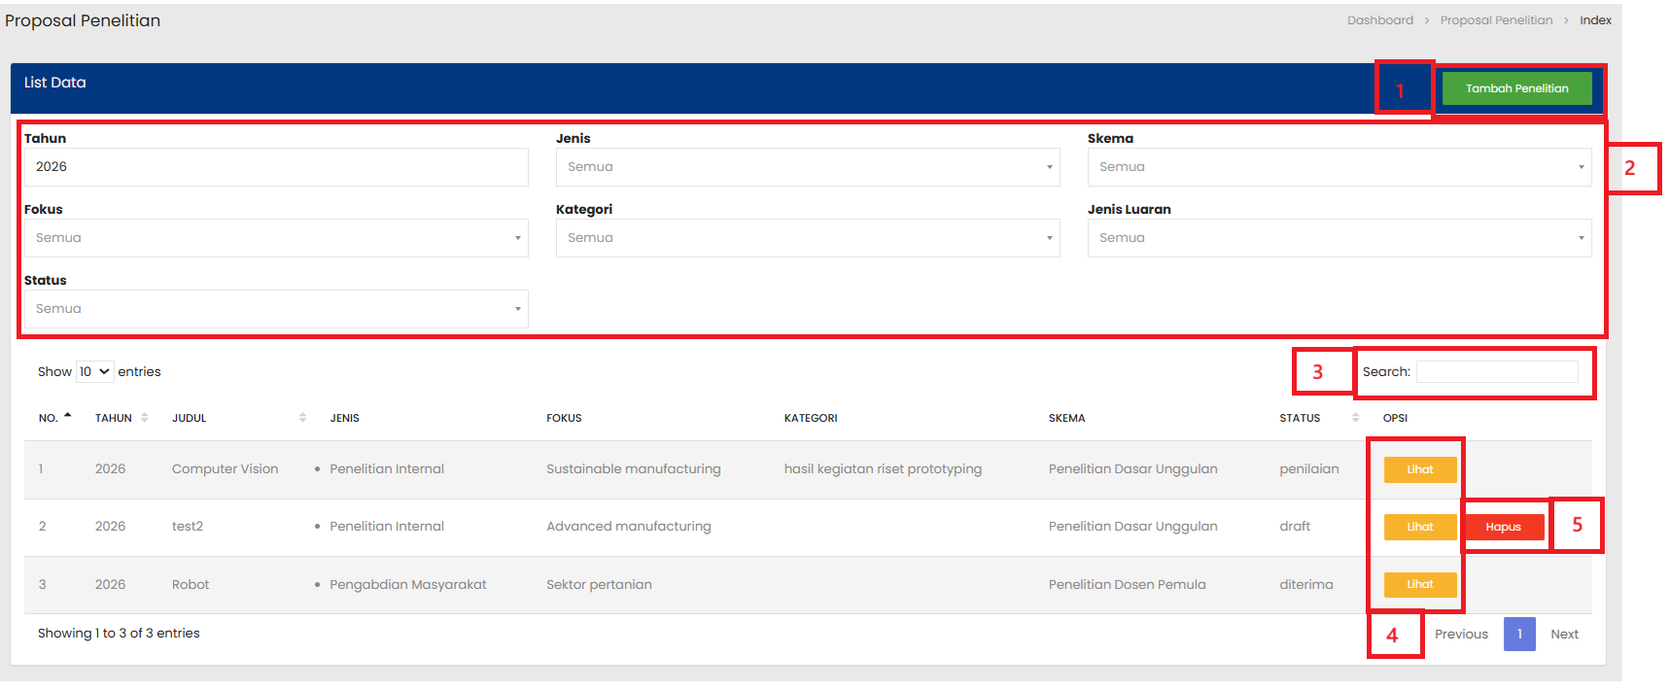Open the Jenis Luaran dropdown
This screenshot has width=1669, height=690.
1339,238
